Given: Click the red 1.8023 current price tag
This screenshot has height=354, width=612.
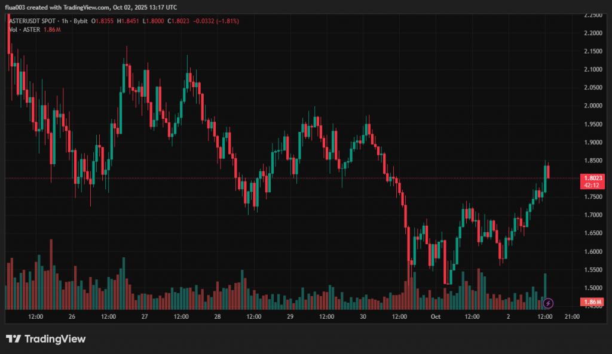Looking at the screenshot, I should coord(592,177).
